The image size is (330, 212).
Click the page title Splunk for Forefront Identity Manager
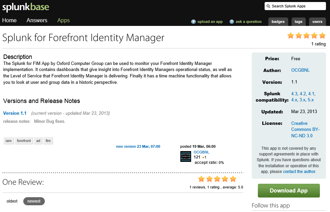click(83, 38)
